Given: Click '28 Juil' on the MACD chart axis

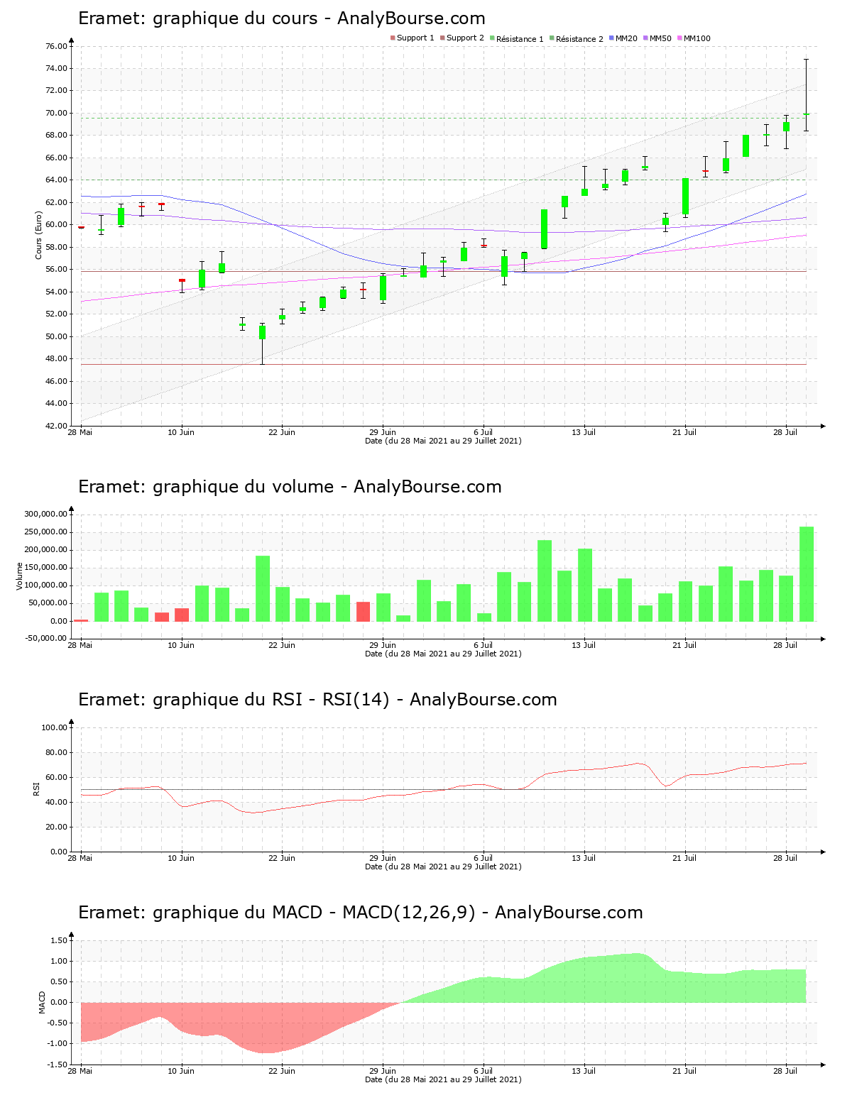Looking at the screenshot, I should (786, 1071).
